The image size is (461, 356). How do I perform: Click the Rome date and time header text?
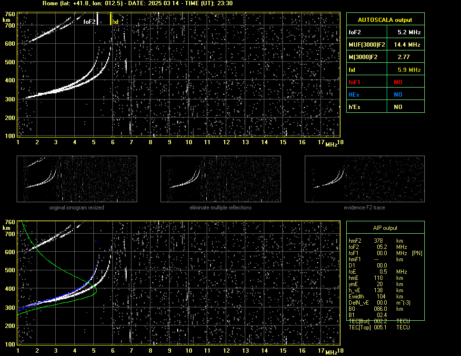[x=138, y=3]
